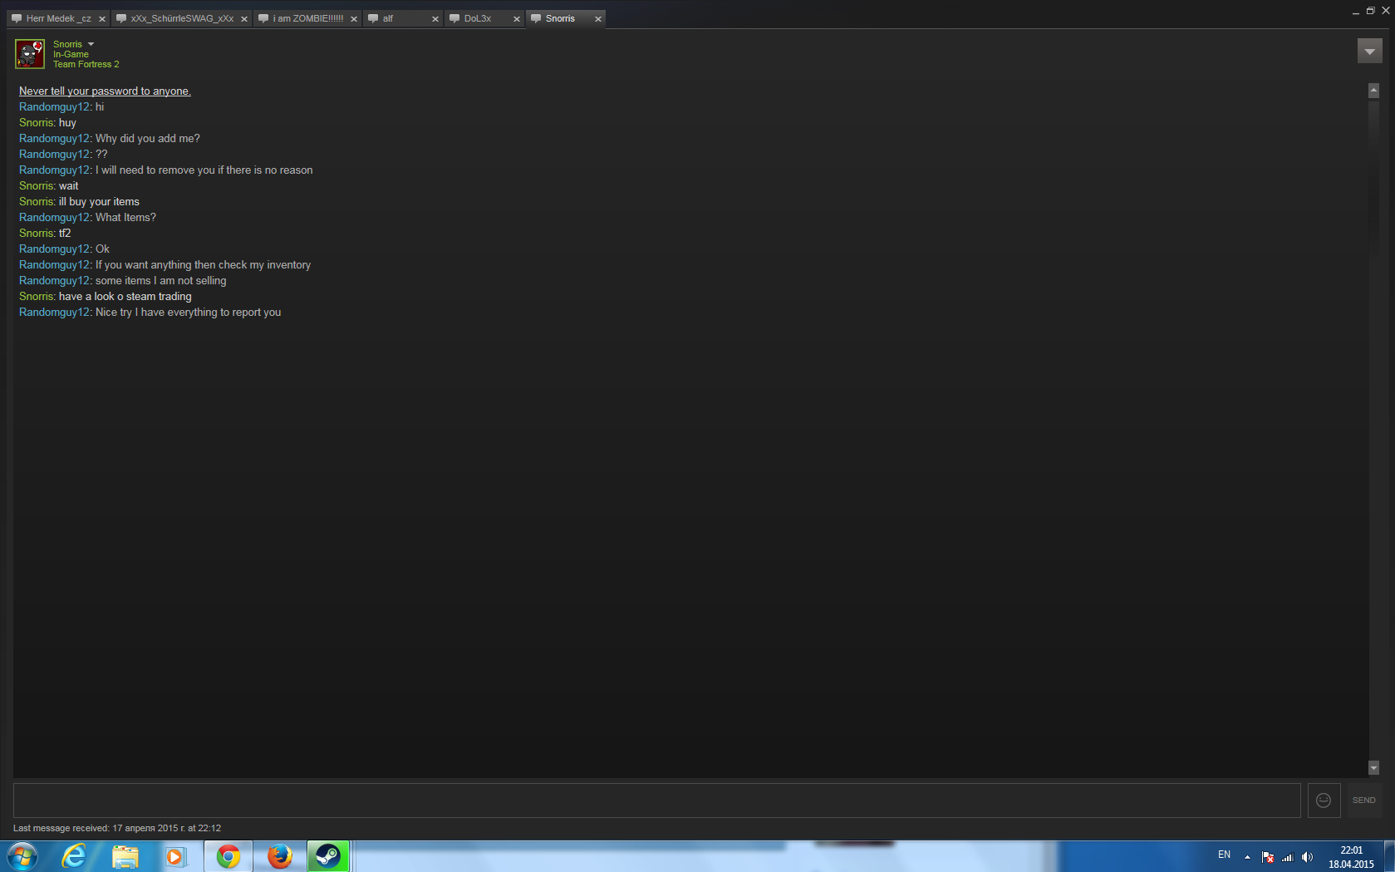Open Firefox from the taskbar
The image size is (1395, 872).
[x=279, y=856]
